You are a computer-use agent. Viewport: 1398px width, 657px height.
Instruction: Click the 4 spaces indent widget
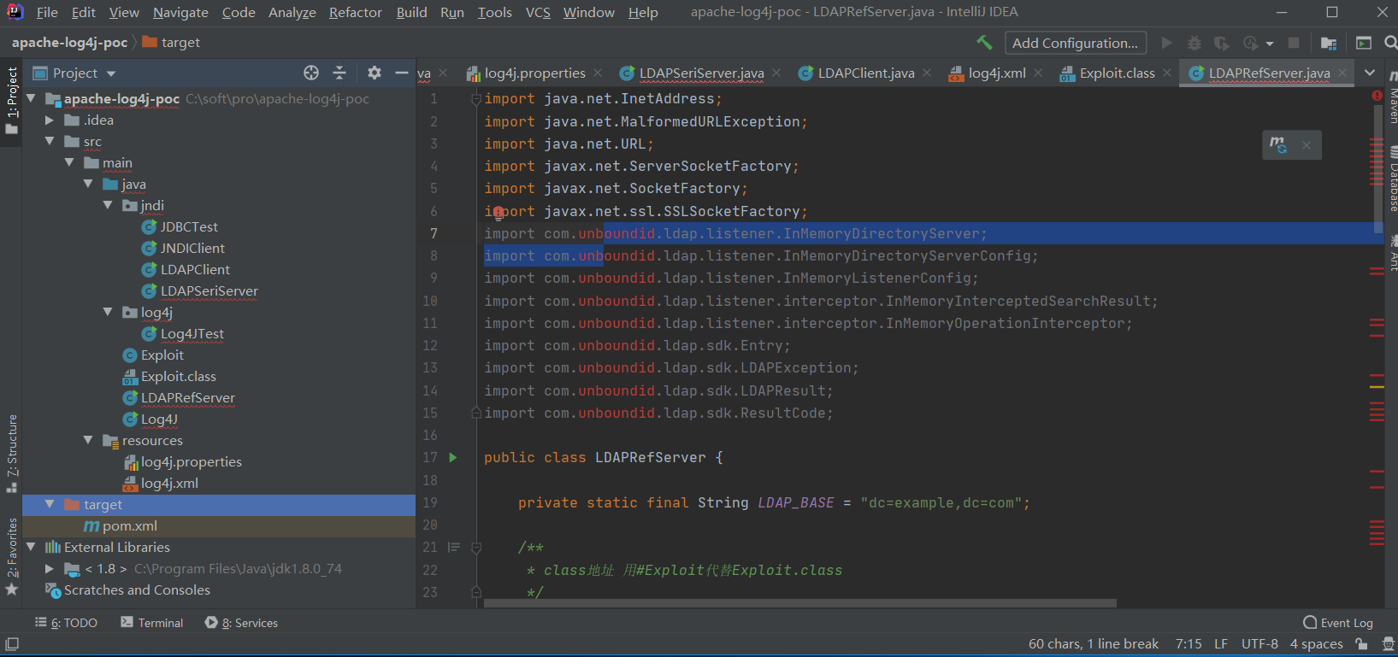[x=1317, y=644]
